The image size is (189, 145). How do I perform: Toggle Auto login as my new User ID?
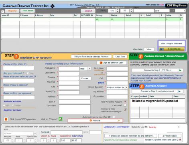(114, 117)
